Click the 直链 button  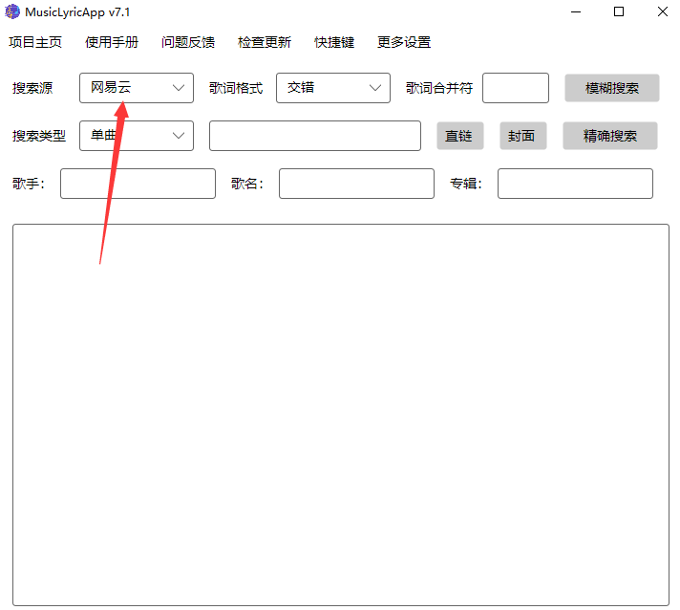click(x=460, y=136)
